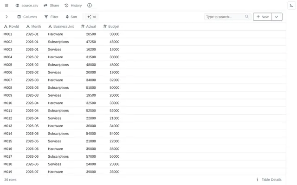Click the Month column header

33,26
